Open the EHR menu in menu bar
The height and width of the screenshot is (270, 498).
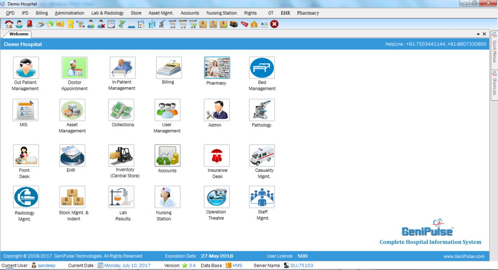pyautogui.click(x=285, y=13)
